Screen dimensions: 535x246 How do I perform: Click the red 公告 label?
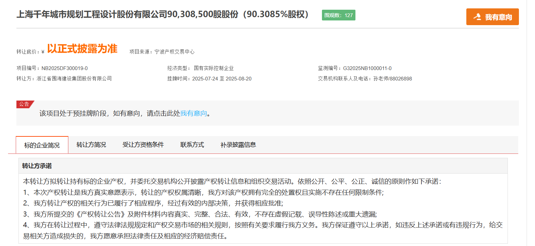[24, 104]
